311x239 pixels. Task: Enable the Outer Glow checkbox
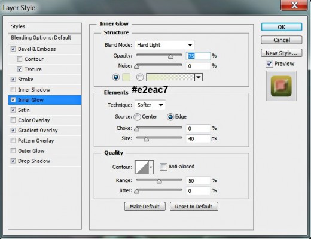tap(13, 151)
